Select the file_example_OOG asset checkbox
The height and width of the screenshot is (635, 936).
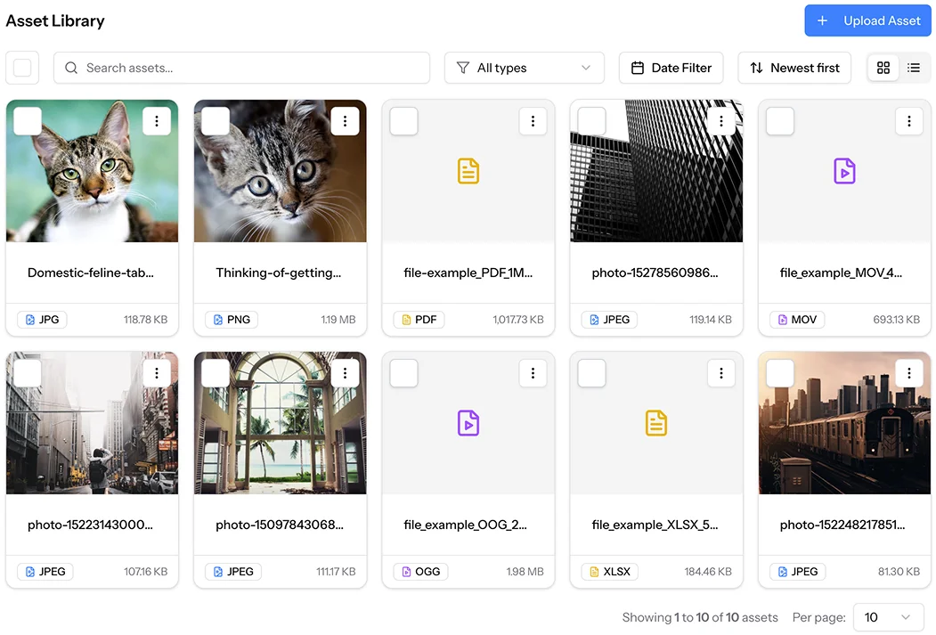[403, 373]
